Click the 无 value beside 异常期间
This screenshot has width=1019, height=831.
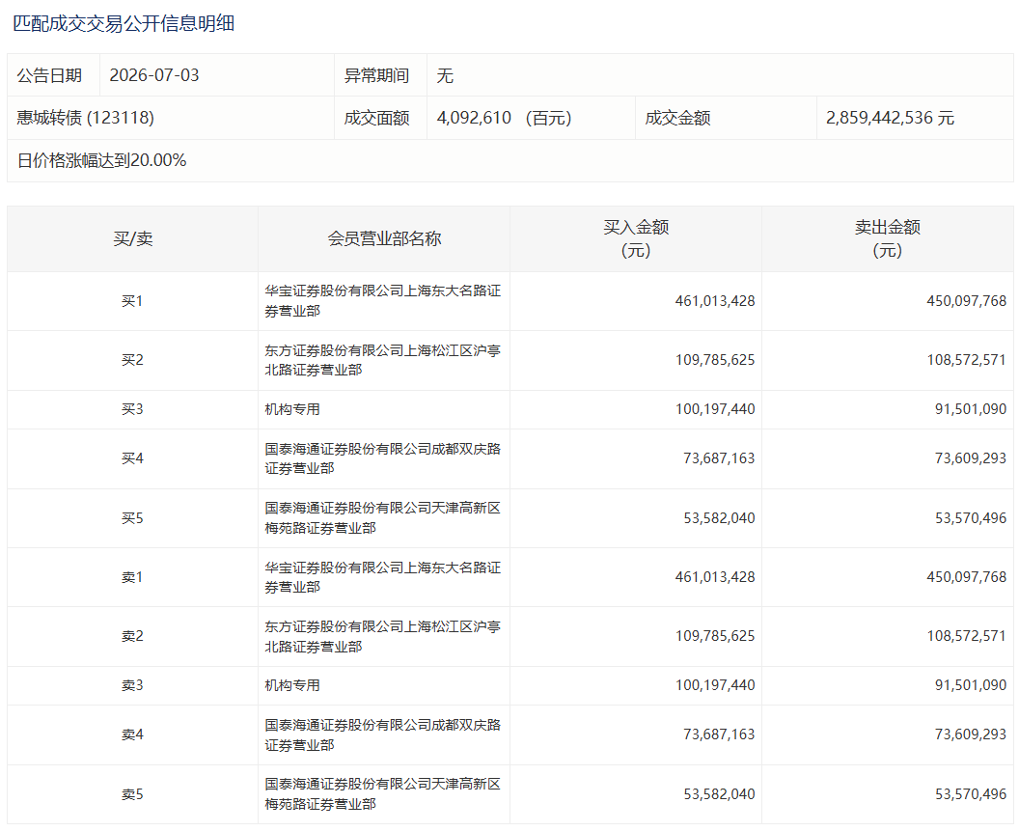(x=445, y=75)
